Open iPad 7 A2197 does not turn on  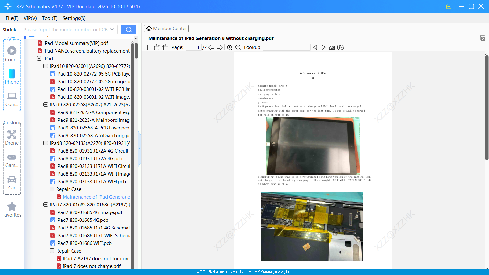(93, 258)
